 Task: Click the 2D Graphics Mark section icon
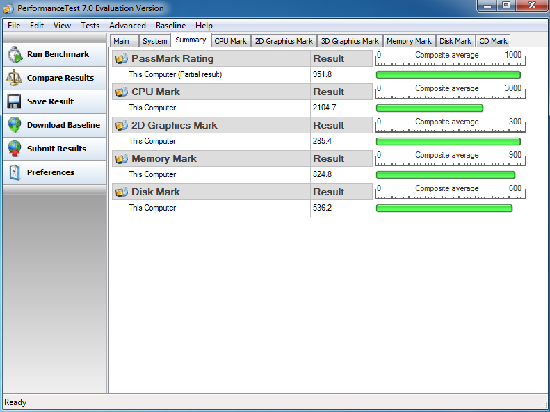point(122,125)
